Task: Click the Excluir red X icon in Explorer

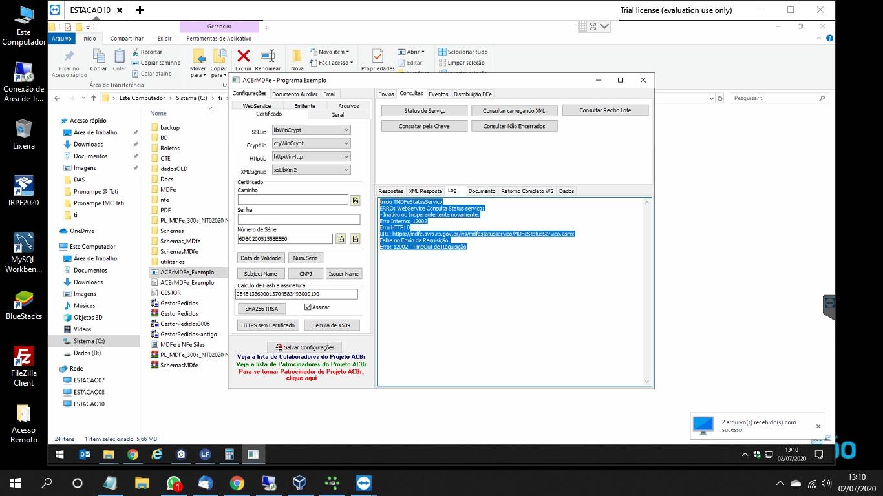Action: point(244,56)
